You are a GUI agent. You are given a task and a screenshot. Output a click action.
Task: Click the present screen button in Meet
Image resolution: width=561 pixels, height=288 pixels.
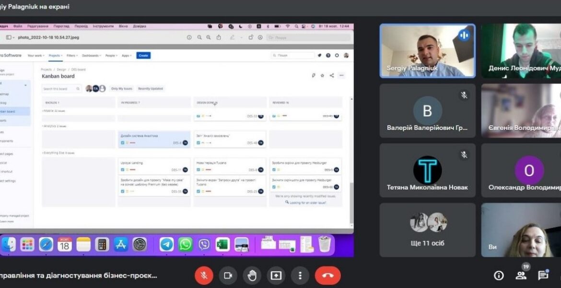coord(276,276)
